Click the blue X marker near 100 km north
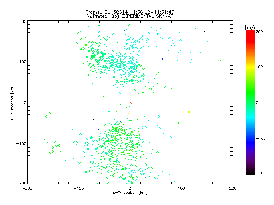 pyautogui.click(x=163, y=59)
